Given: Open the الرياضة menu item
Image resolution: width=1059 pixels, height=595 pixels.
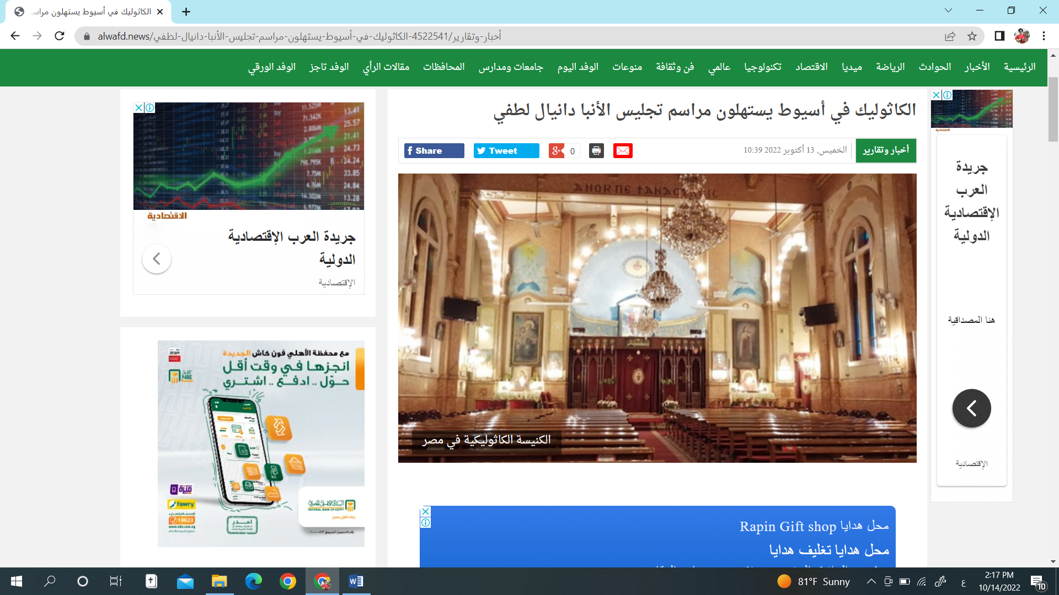Looking at the screenshot, I should pyautogui.click(x=890, y=67).
